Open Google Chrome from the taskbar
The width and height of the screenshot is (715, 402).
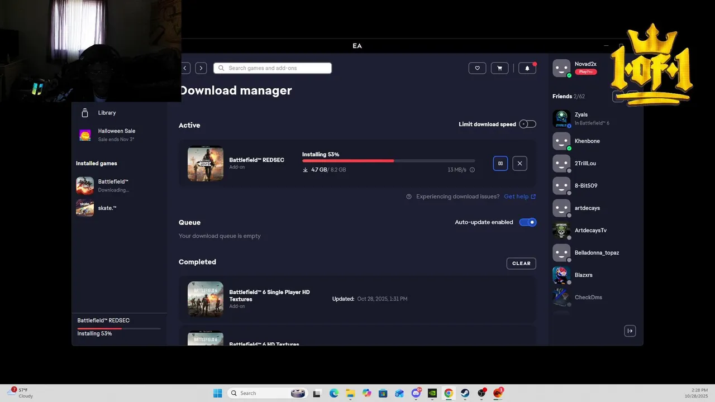point(449,393)
